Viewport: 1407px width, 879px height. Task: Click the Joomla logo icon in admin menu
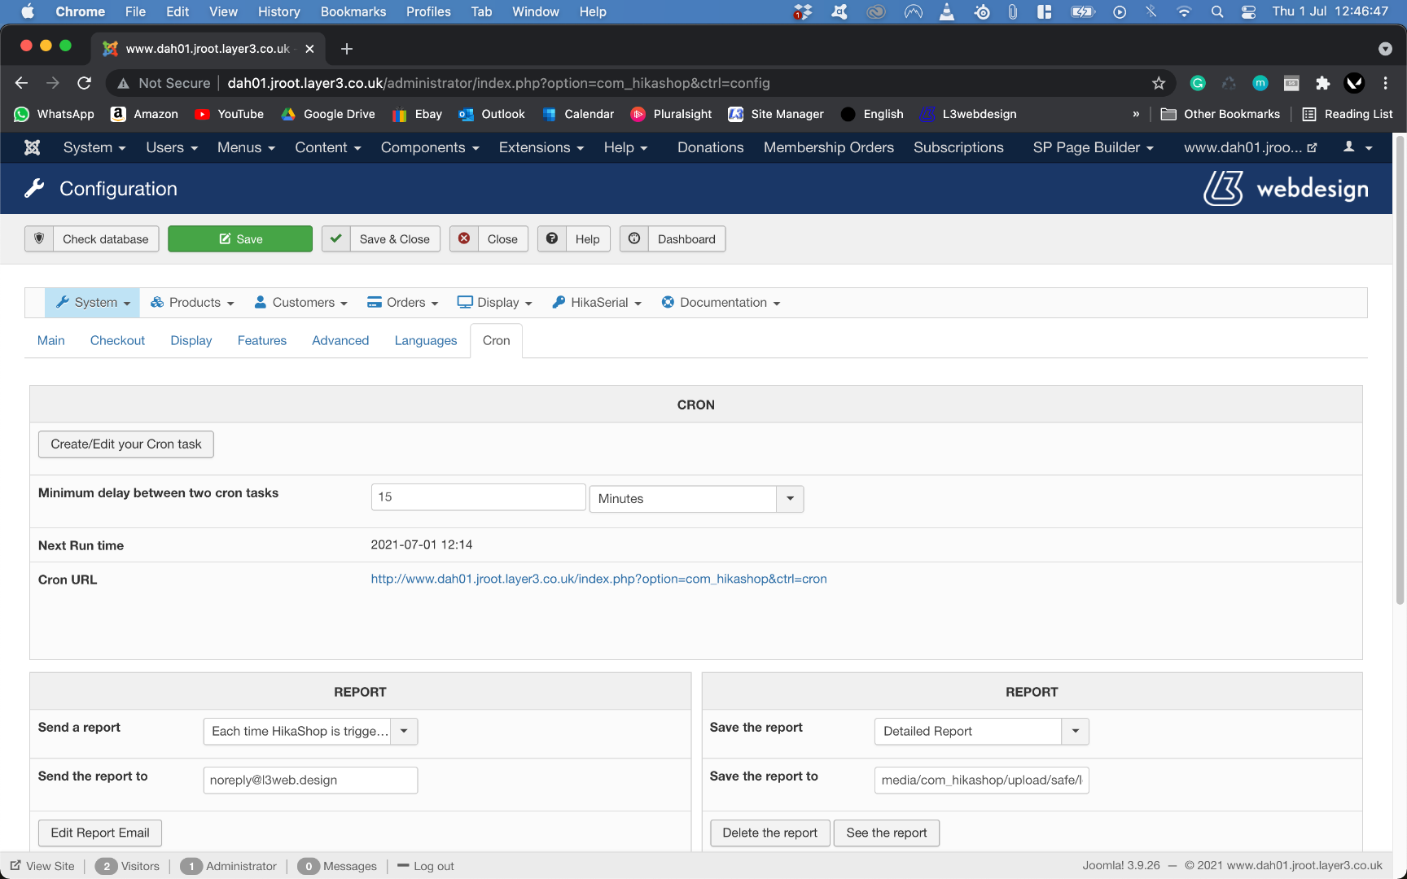coord(32,147)
